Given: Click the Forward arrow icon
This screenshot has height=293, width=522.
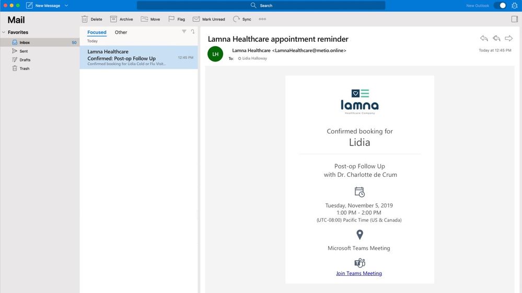Looking at the screenshot, I should [509, 39].
